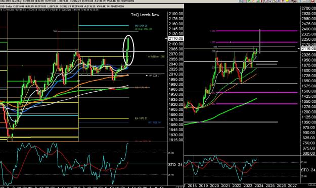Click the 2024 label on the time axis
Viewport: 316px width, 188px height.
coord(259,185)
